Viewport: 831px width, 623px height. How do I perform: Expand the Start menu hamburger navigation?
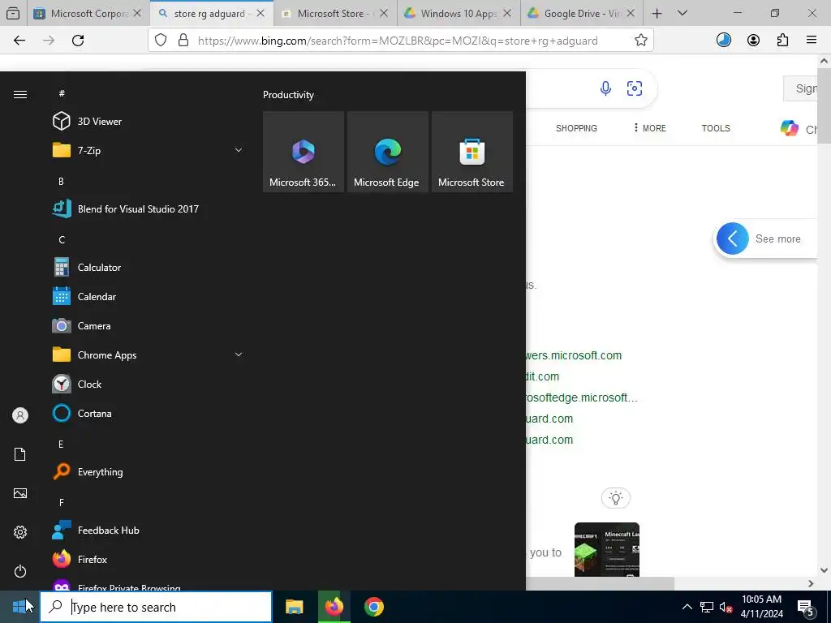[20, 94]
